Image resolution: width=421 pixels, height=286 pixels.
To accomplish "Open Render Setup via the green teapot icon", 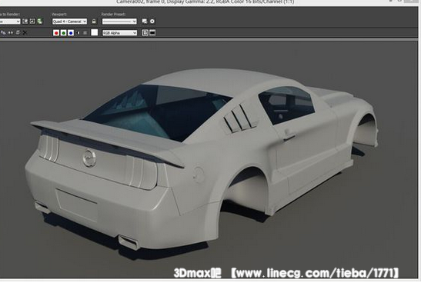I will click(x=40, y=22).
